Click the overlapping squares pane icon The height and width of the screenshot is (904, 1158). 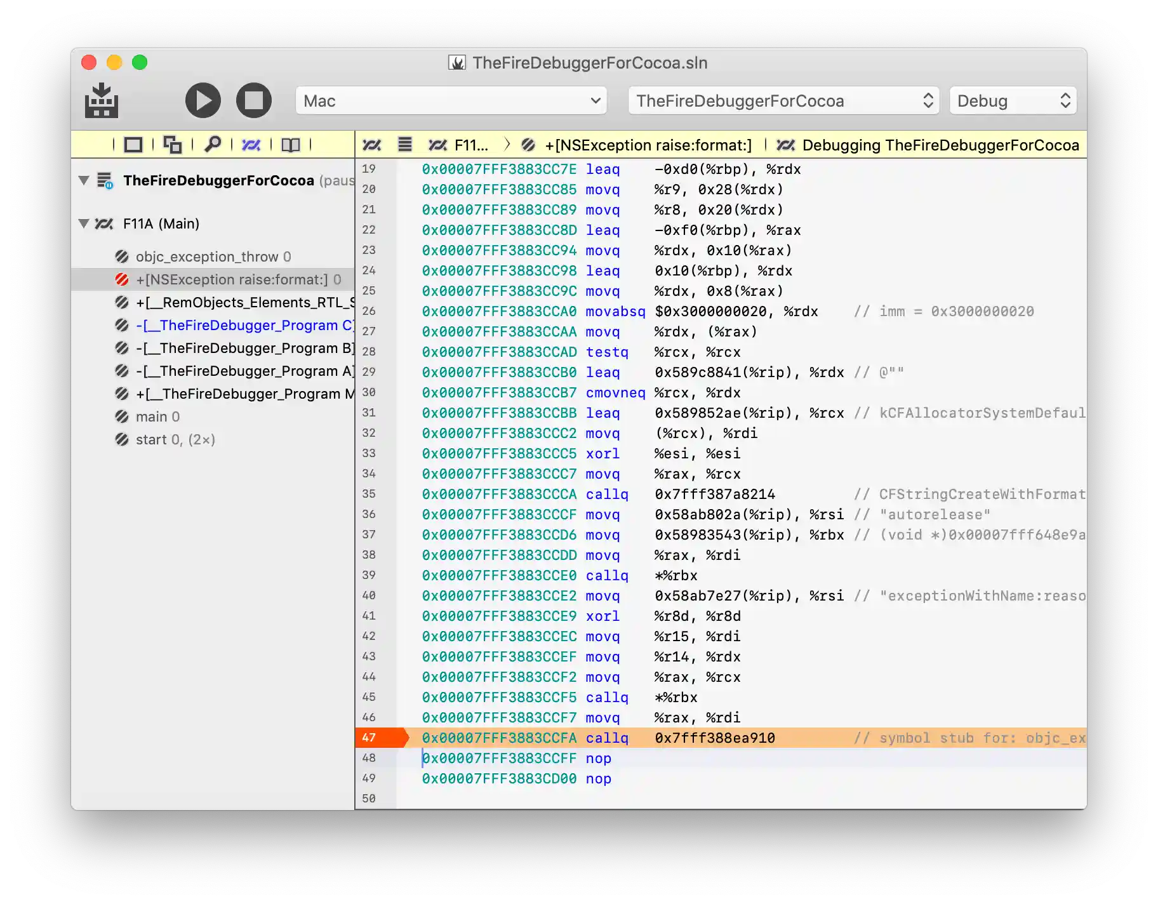click(x=173, y=145)
